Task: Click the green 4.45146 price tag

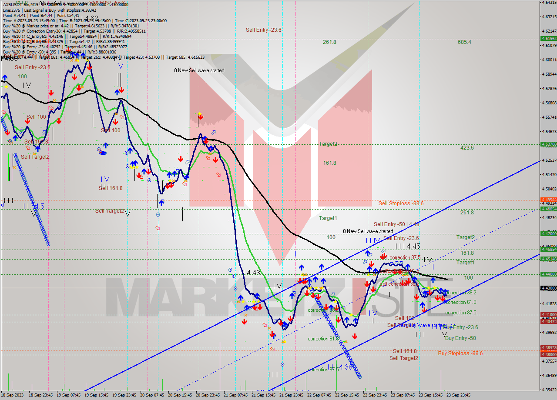Action: point(548,259)
